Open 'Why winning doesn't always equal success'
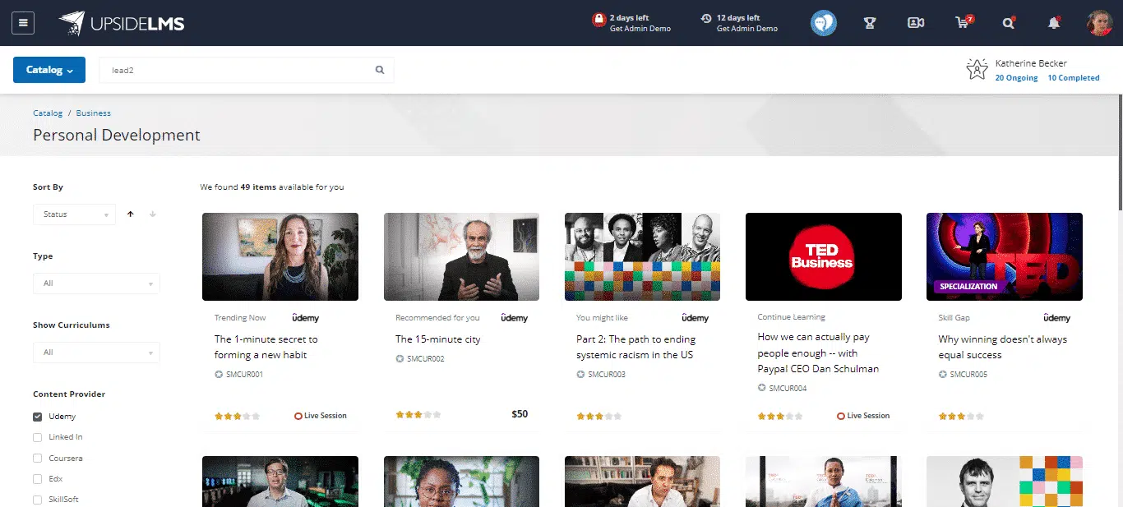 [1003, 347]
